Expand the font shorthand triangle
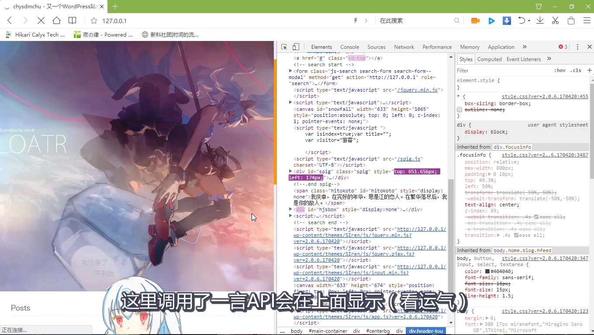The height and width of the screenshot is (335, 594). [481, 324]
